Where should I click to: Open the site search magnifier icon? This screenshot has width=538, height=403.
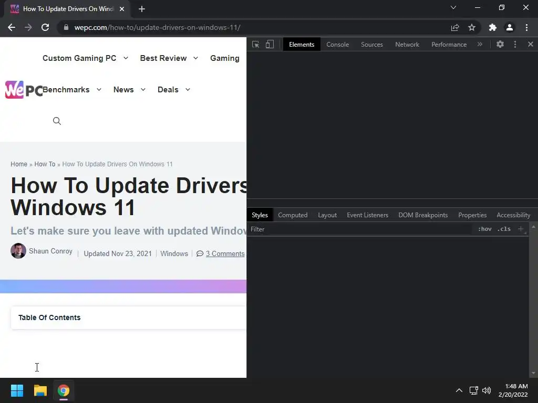[x=57, y=121]
